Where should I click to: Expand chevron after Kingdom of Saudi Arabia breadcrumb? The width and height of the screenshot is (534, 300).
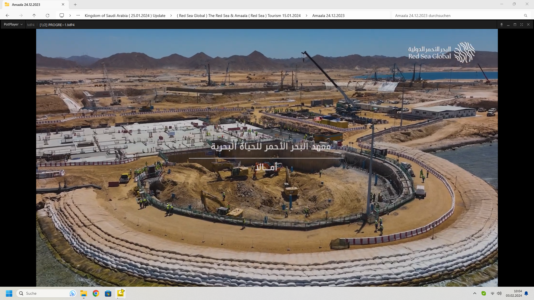[x=171, y=16]
